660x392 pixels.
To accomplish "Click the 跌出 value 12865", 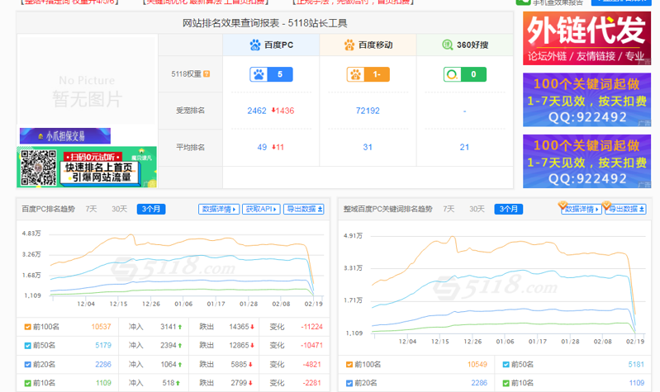I will 239,345.
